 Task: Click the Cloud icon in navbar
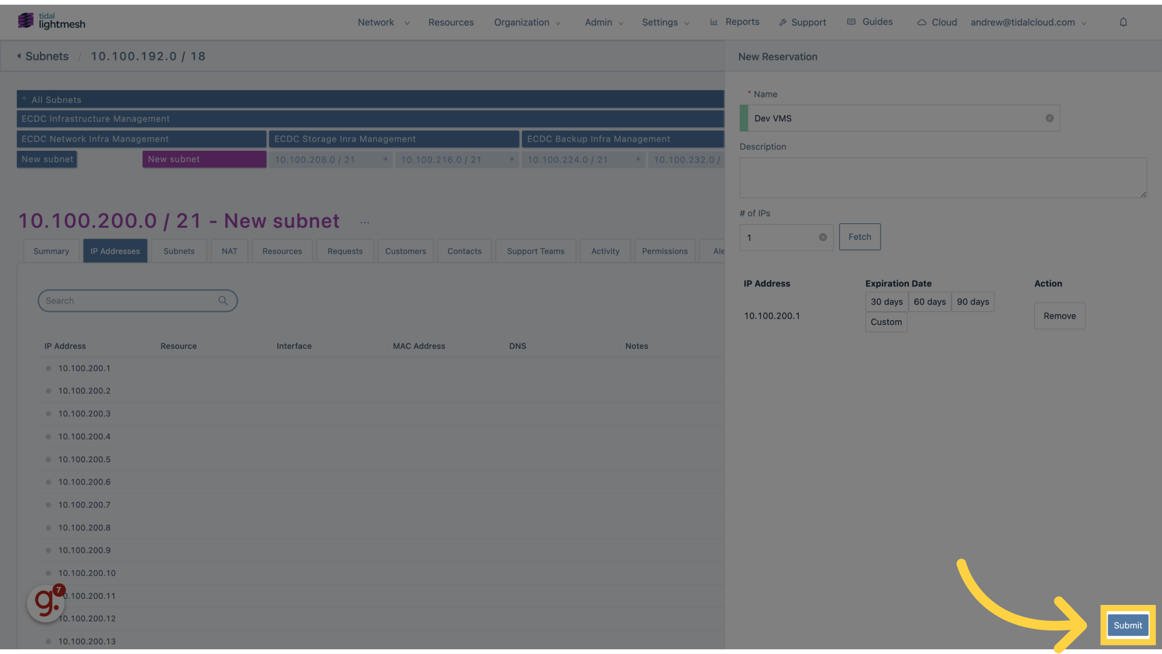pos(922,22)
